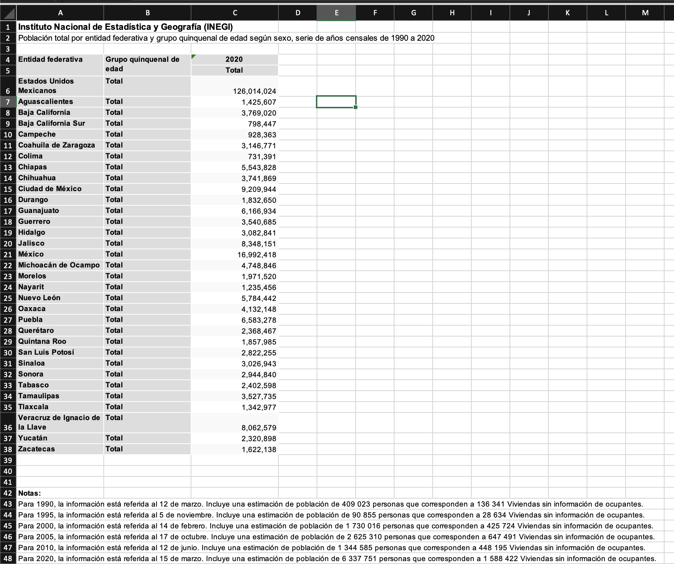The width and height of the screenshot is (674, 564).
Task: Click the 'Chiapas' cell
Action: pos(60,167)
